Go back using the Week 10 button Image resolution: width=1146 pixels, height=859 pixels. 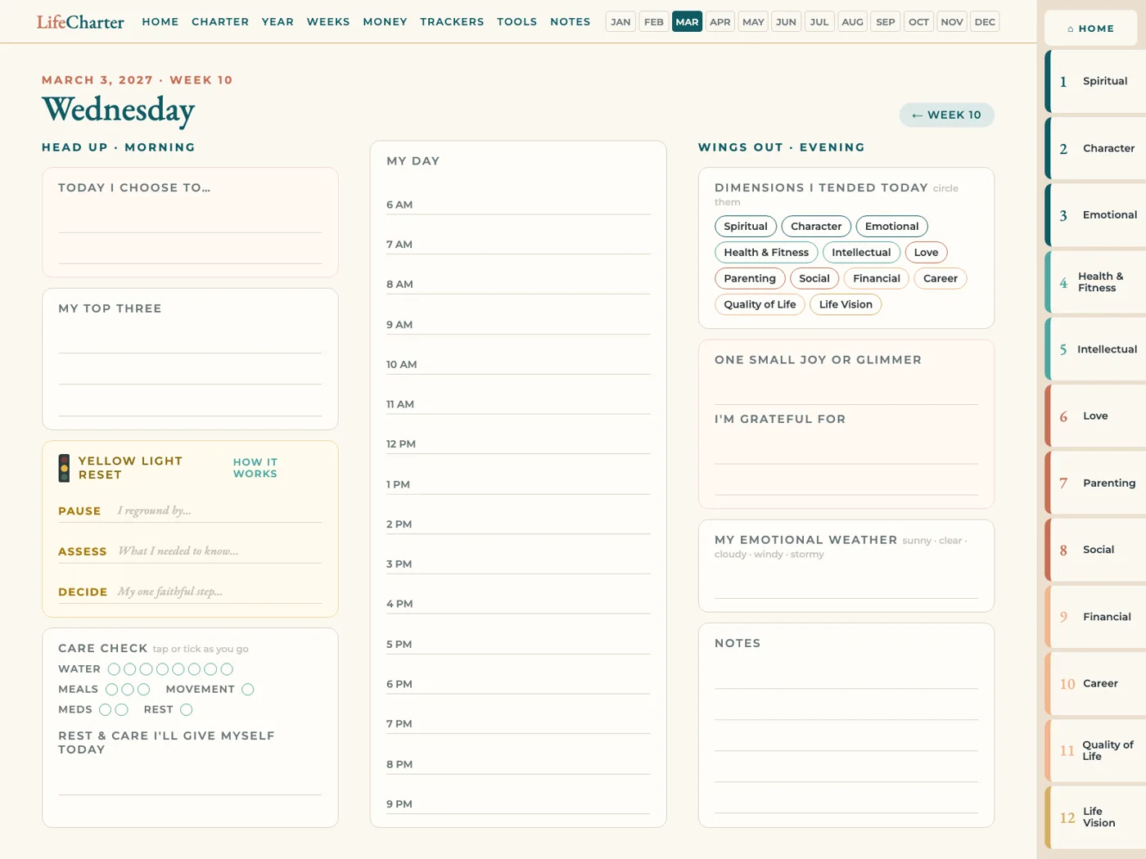pos(946,115)
